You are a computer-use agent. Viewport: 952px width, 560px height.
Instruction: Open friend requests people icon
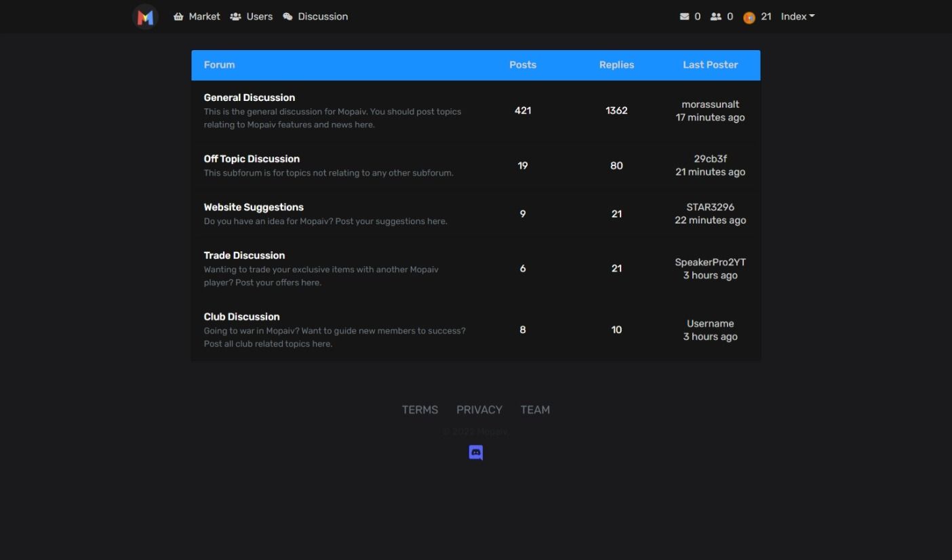pos(716,17)
